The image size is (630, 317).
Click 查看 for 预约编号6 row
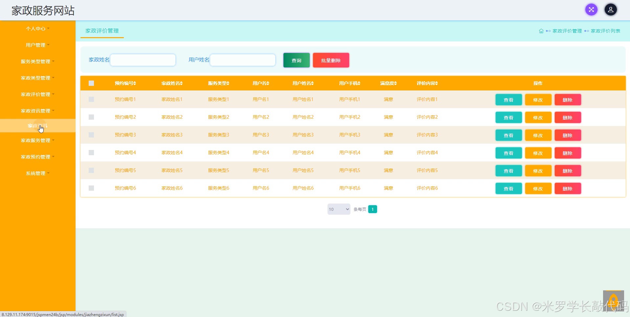click(508, 188)
